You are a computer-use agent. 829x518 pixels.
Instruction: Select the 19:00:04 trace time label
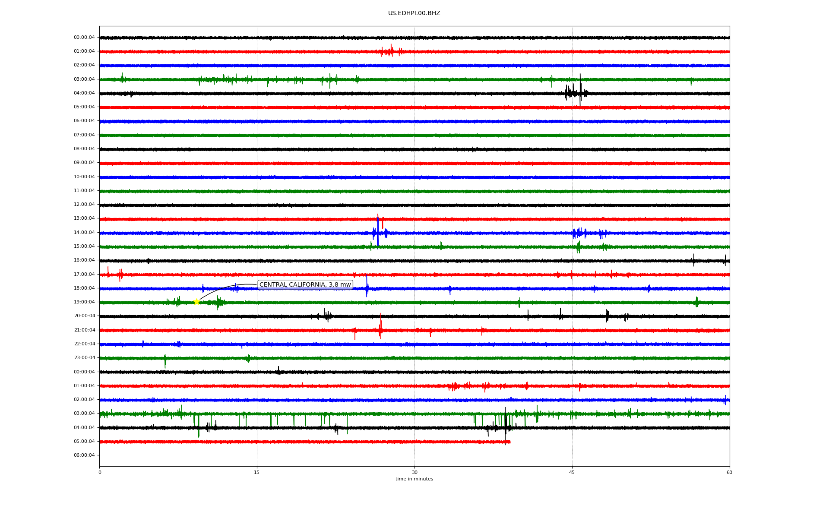84,302
